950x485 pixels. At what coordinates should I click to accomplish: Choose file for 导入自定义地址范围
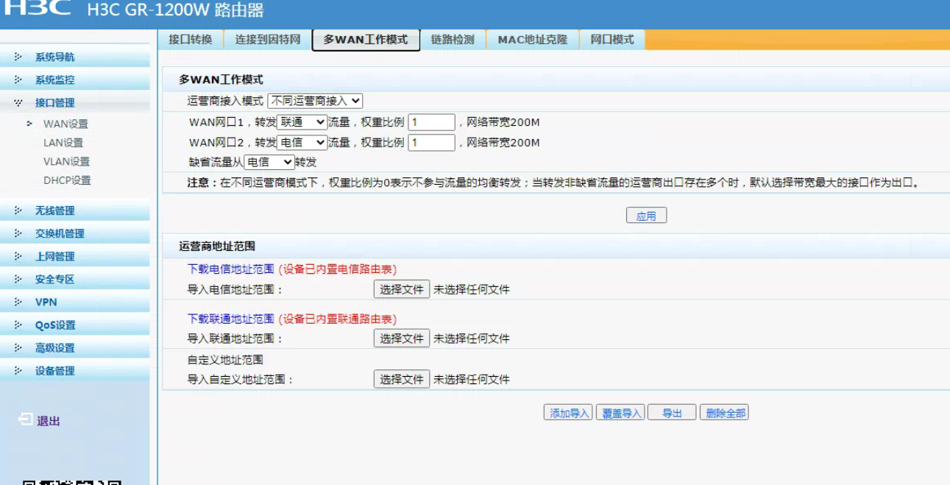point(402,380)
